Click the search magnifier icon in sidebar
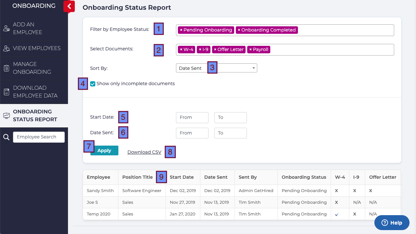Image resolution: width=416 pixels, height=234 pixels. (x=6, y=137)
